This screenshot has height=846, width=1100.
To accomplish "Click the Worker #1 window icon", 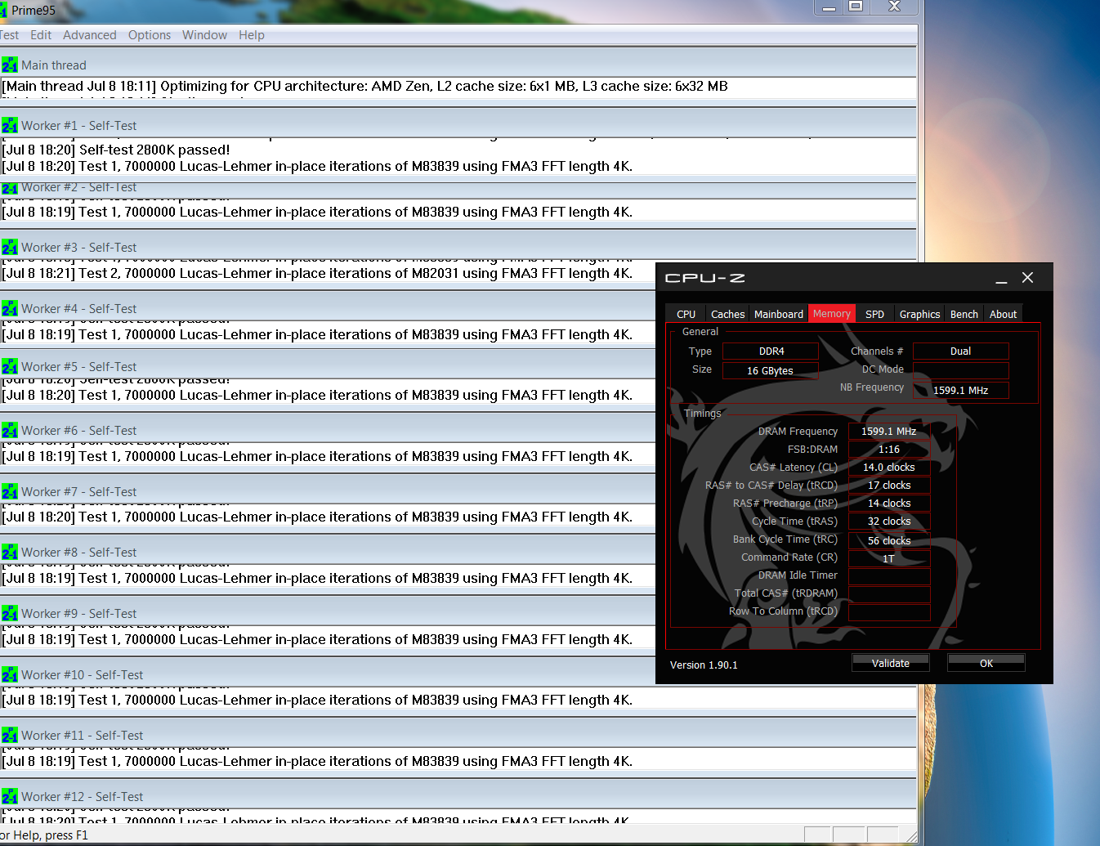I will point(9,126).
